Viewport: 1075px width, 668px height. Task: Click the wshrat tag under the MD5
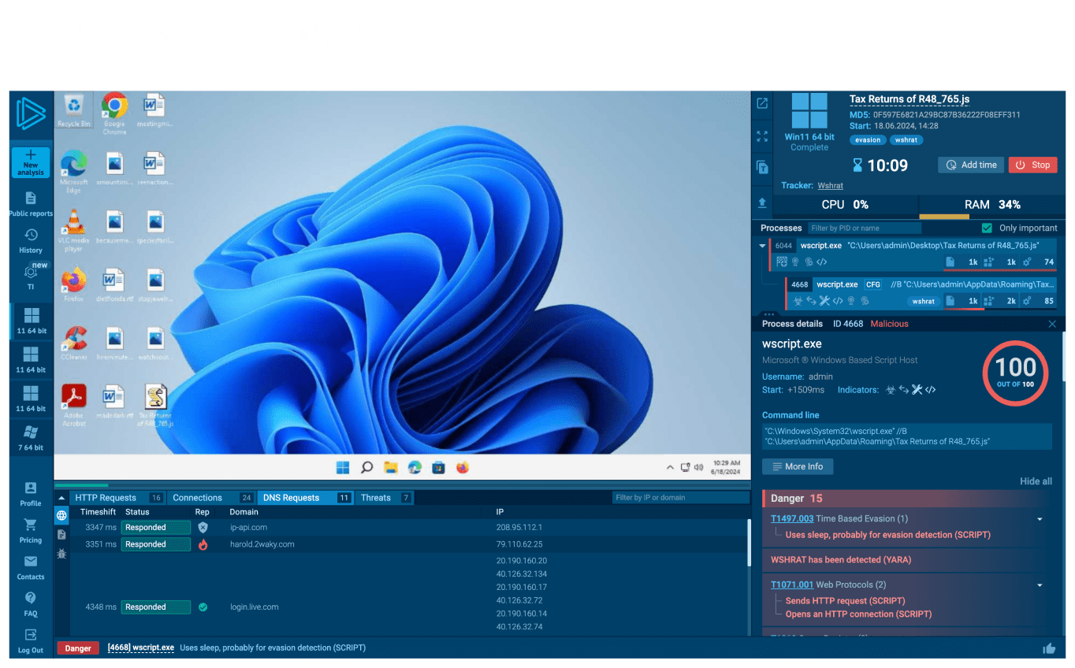[x=906, y=140]
